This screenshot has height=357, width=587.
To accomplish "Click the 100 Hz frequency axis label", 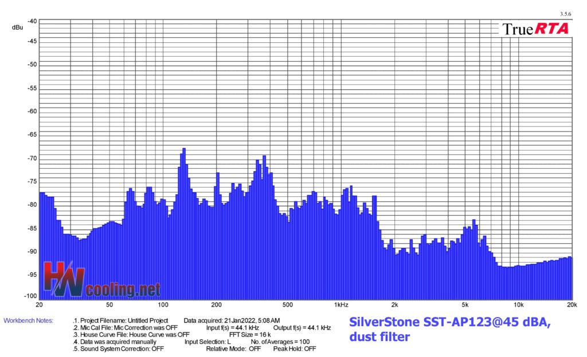I will (x=163, y=305).
